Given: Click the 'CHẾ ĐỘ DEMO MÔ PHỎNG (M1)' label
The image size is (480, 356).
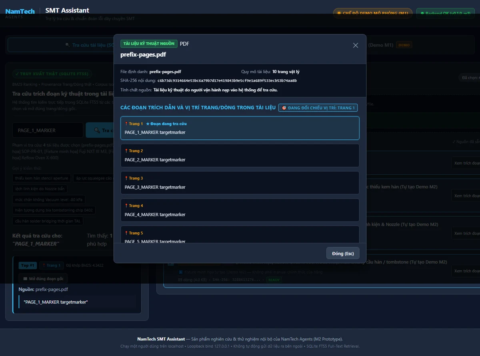Looking at the screenshot, I should point(376,13).
